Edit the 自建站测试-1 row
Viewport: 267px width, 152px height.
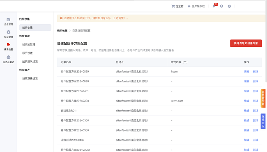pyautogui.click(x=246, y=111)
